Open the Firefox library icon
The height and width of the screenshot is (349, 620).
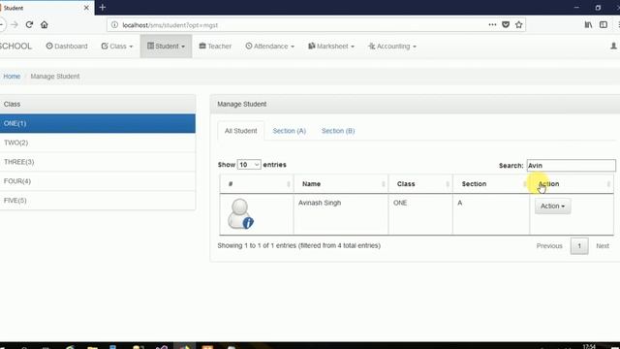point(588,24)
